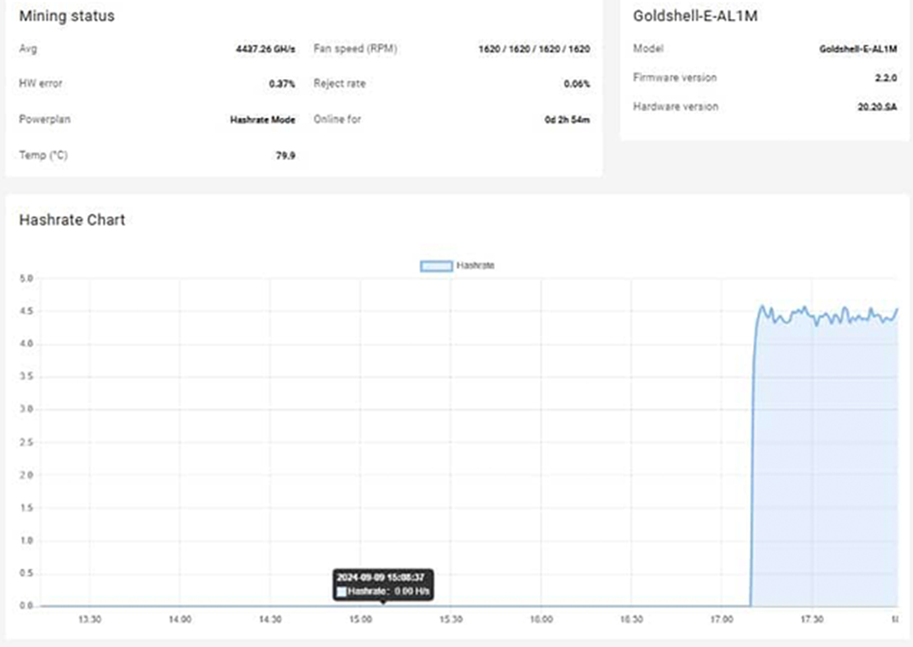Click the Hashrate legend label text
913x647 pixels.
[475, 266]
